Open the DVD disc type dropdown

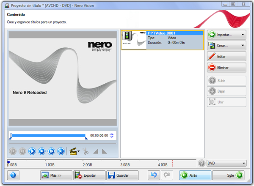[x=226, y=163]
